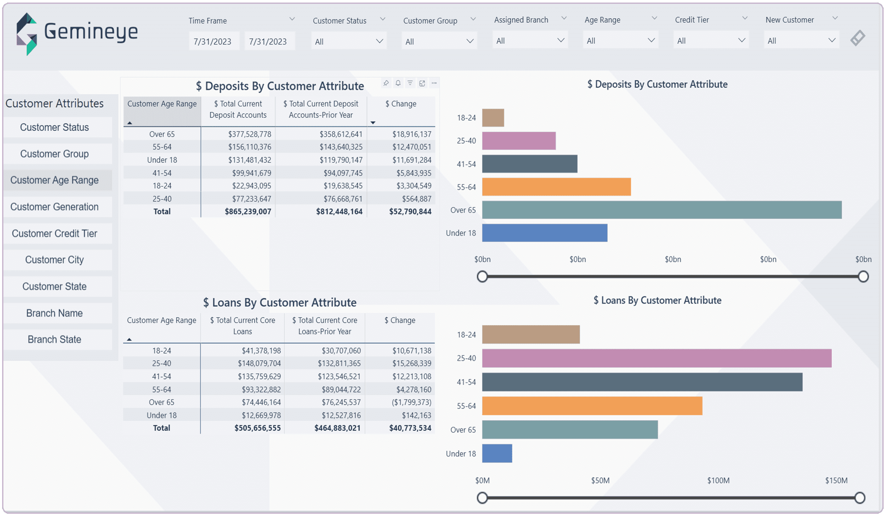
Task: Collapse the Time Frame slicer chevron
Action: [x=292, y=19]
